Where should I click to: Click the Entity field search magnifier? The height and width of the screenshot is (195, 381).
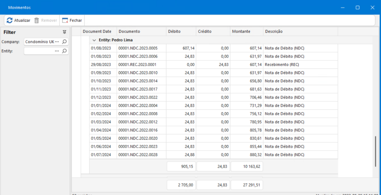64,51
